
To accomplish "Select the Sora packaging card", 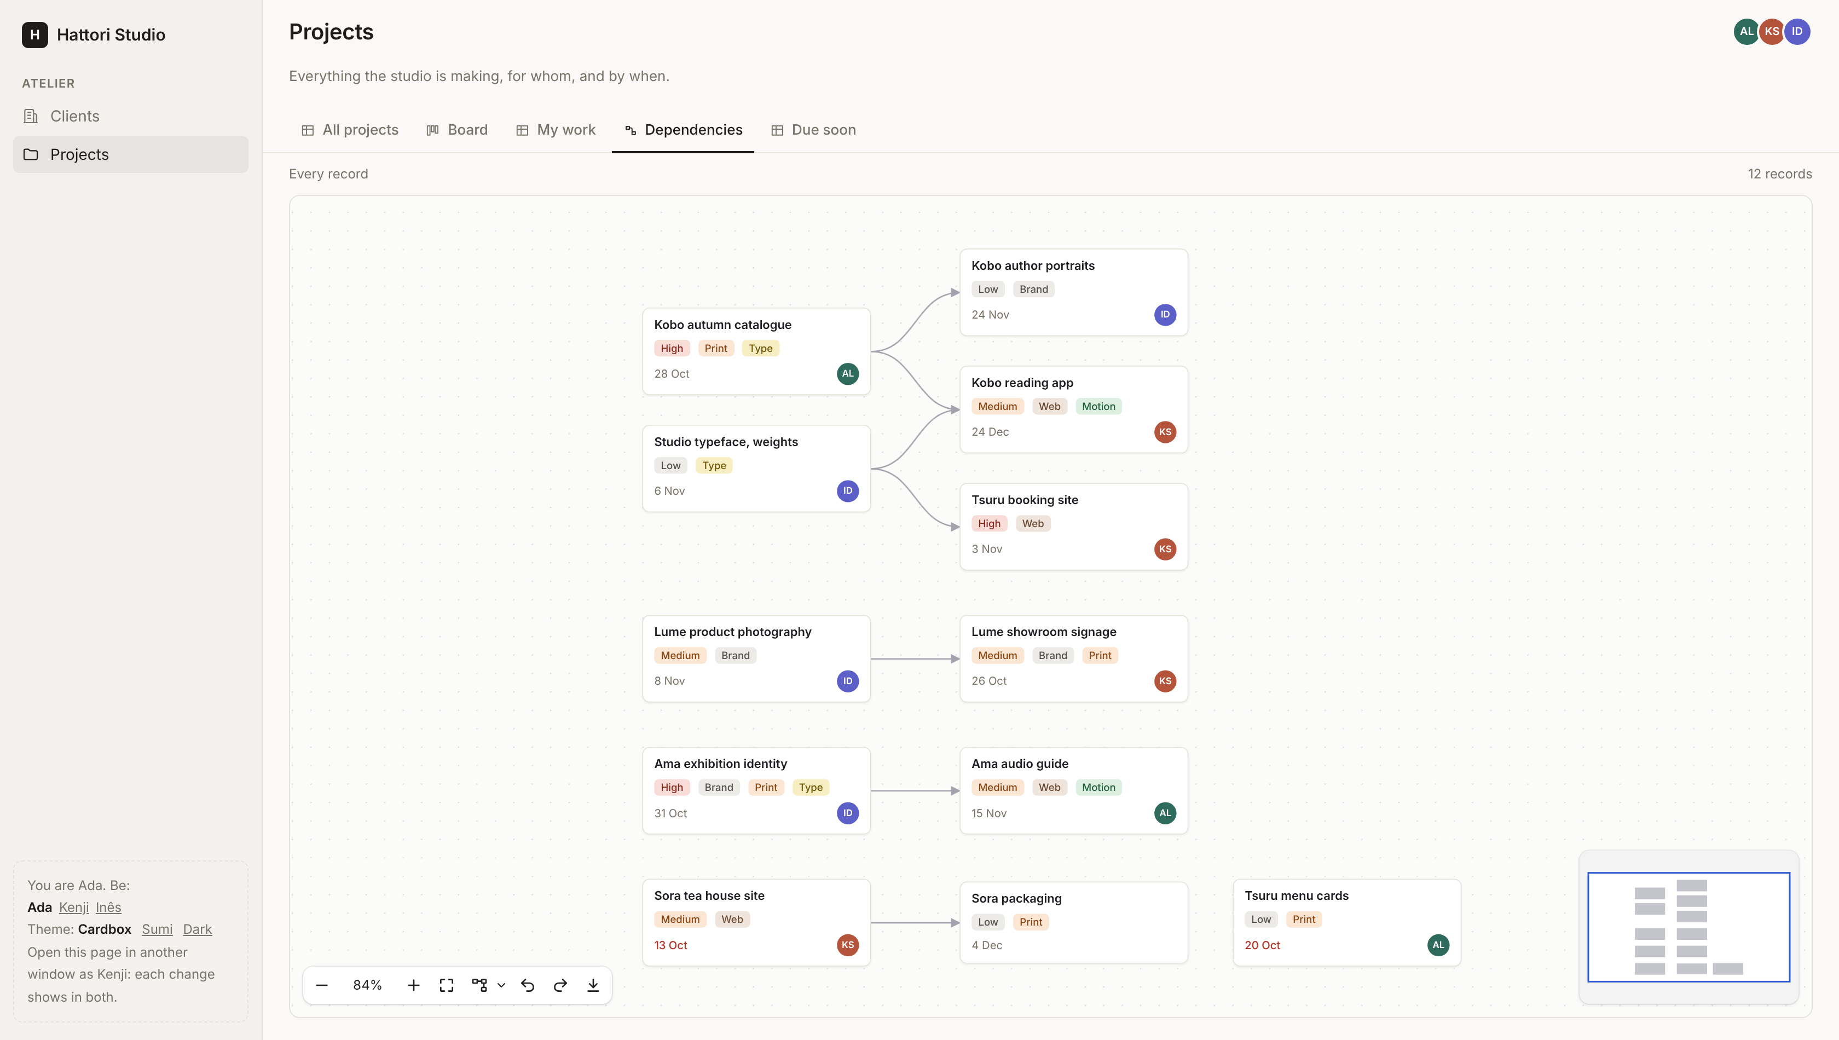I will (x=1073, y=922).
